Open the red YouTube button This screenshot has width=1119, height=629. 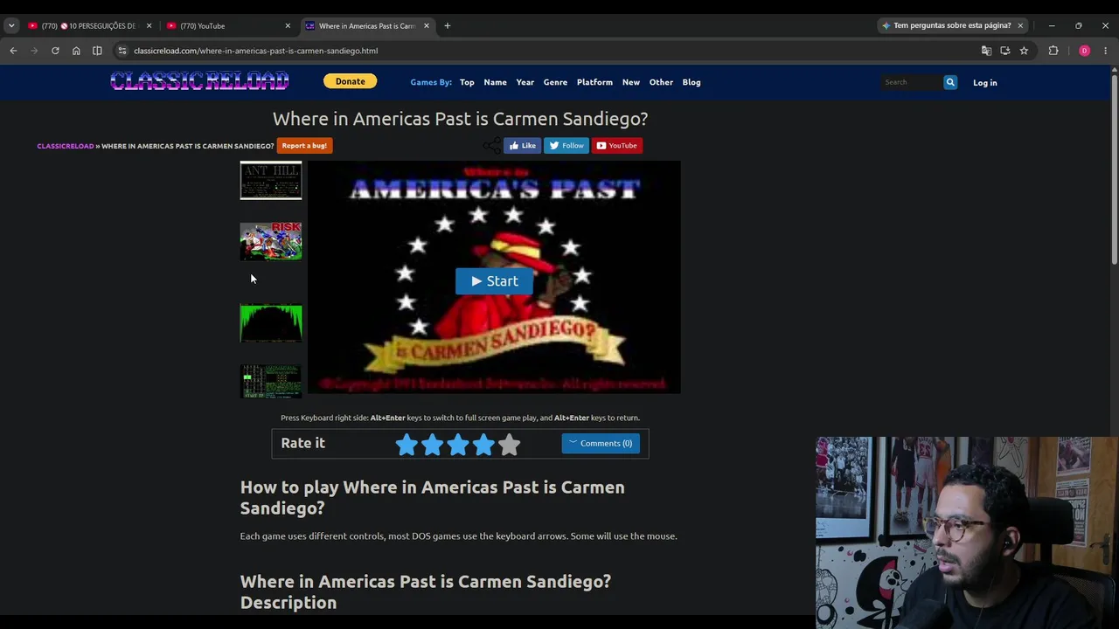click(x=617, y=146)
